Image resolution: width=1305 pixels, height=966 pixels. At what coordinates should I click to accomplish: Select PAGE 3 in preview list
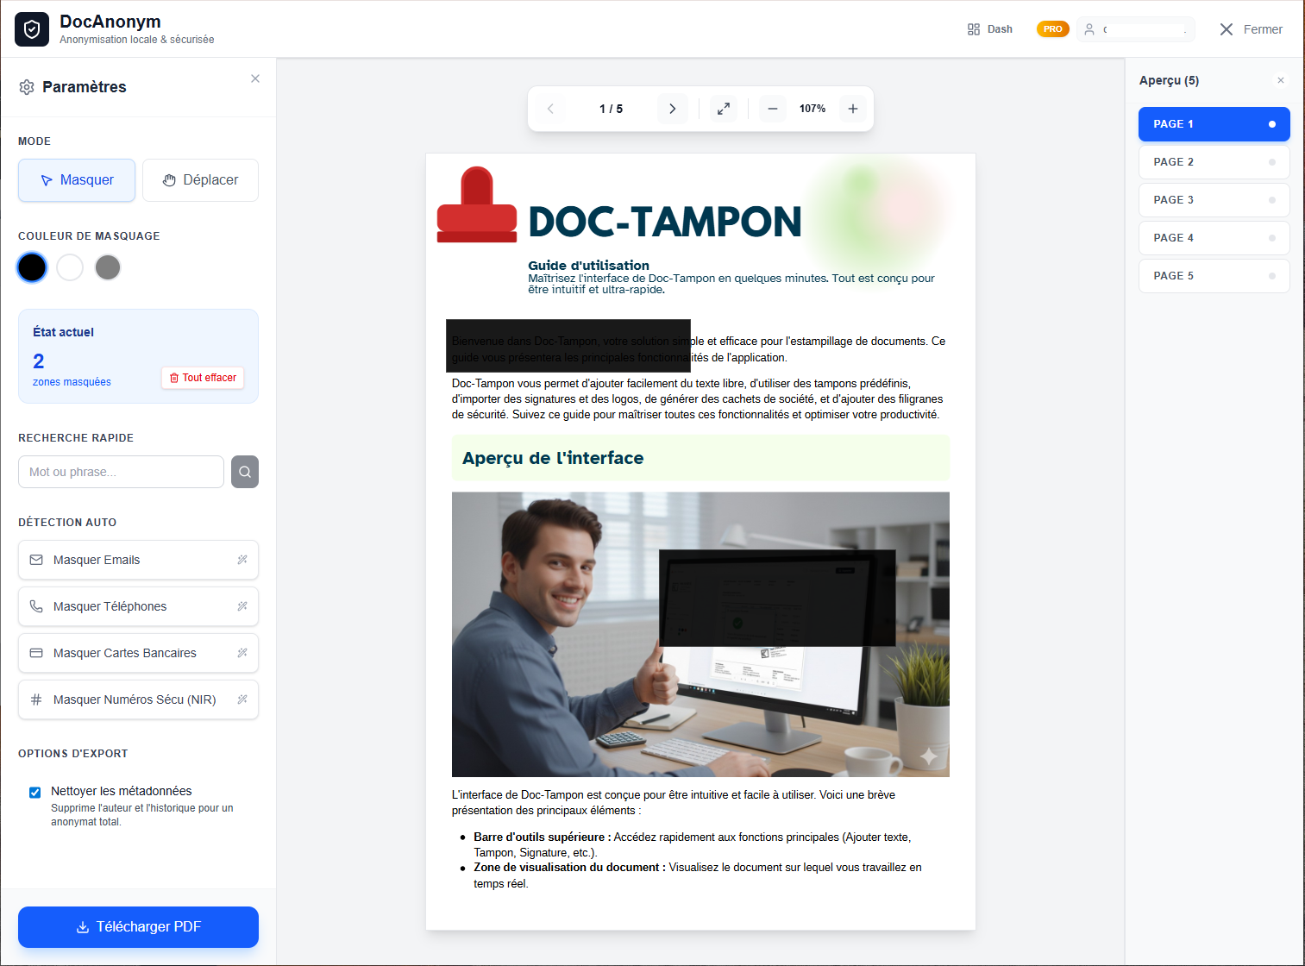1214,200
